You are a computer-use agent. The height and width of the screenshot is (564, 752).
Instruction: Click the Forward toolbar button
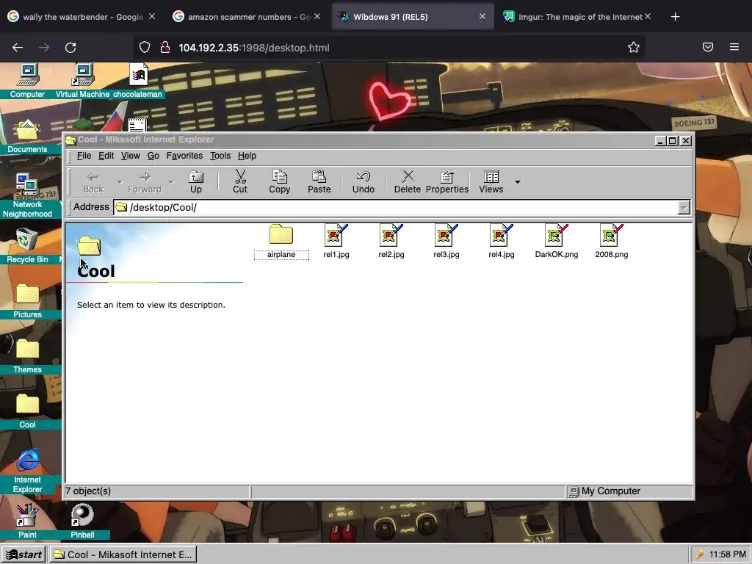[x=145, y=182]
